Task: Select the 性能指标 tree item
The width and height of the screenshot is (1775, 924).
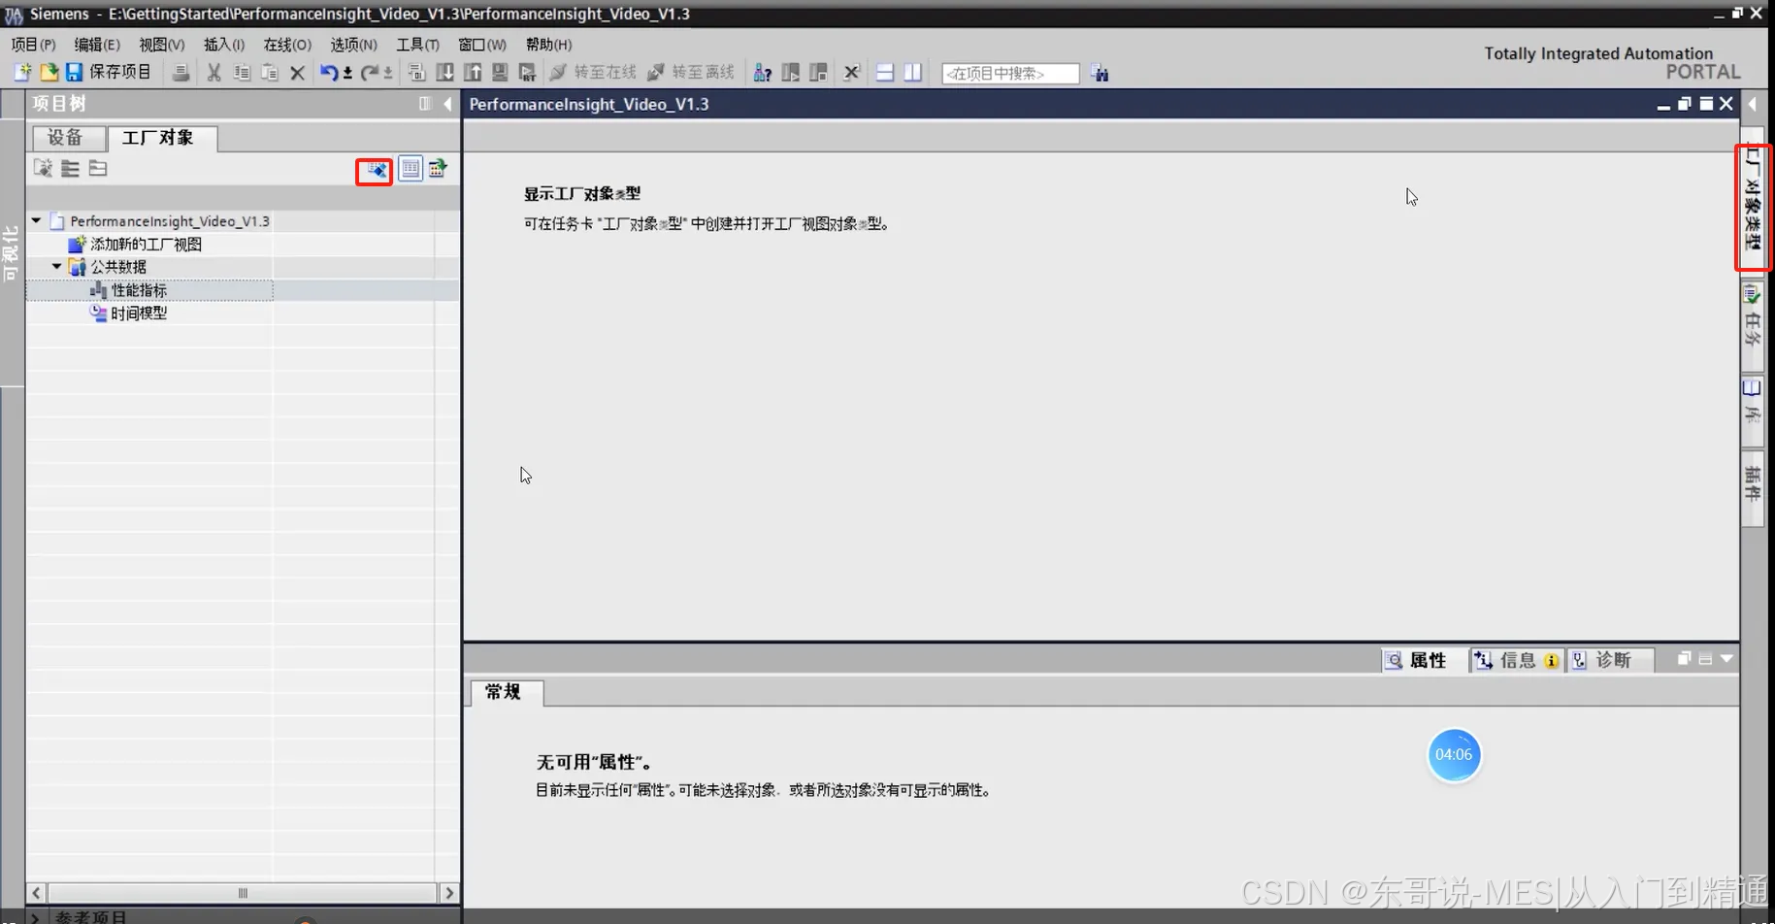Action: point(128,290)
